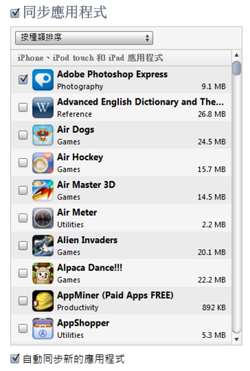This screenshot has height=371, width=250.
Task: Click the Productivity category label
Action: click(x=78, y=308)
